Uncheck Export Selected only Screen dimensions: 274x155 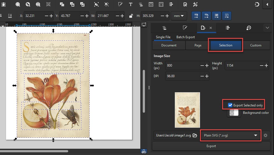[230, 105]
